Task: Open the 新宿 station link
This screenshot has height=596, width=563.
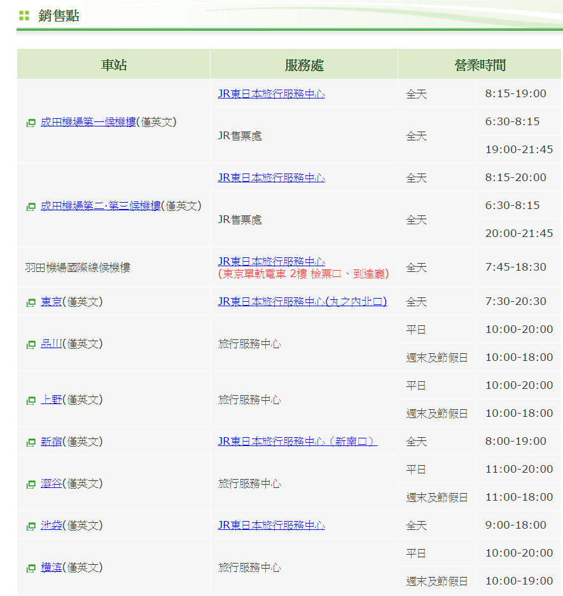Action: 52,442
